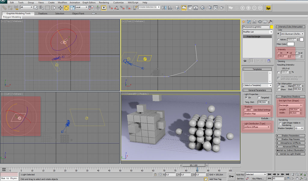Click the Pin Stack icon
The height and width of the screenshot is (181, 308).
click(x=245, y=61)
